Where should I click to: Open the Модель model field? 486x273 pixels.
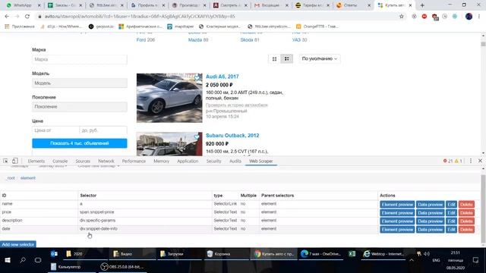coord(80,83)
